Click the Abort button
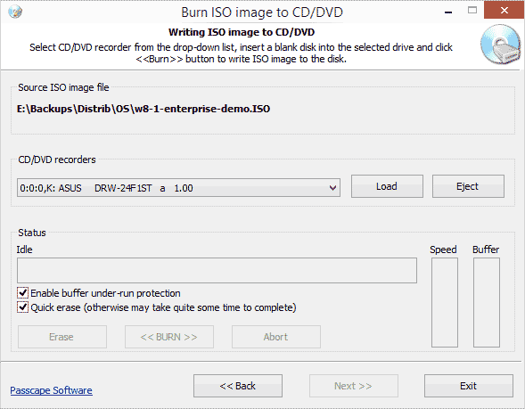 coord(276,337)
